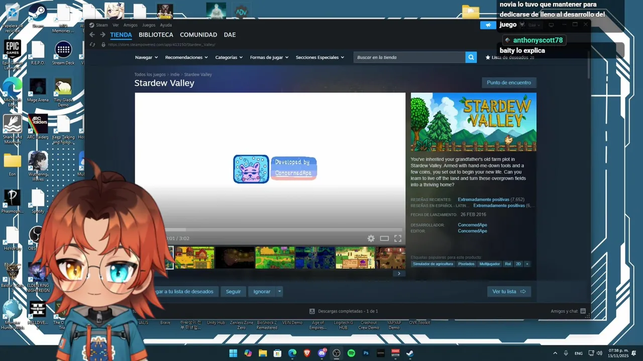643x361 pixels.
Task: Switch to the BIBLIOTECA tab
Action: click(x=156, y=35)
